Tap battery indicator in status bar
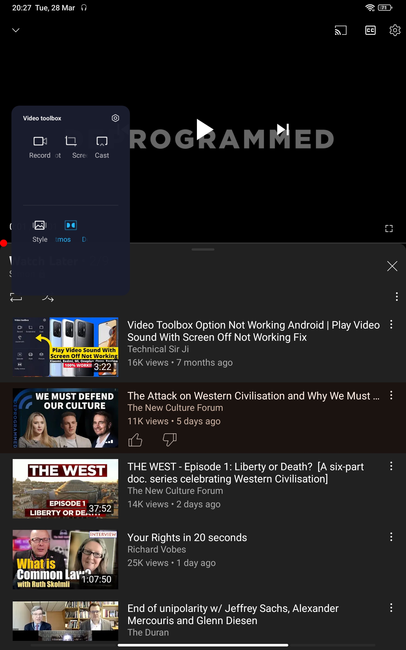The image size is (406, 650). click(x=385, y=8)
